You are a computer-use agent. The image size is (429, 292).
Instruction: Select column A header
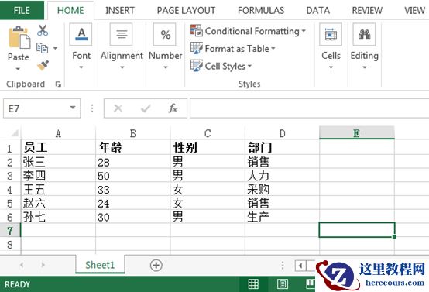tap(58, 133)
